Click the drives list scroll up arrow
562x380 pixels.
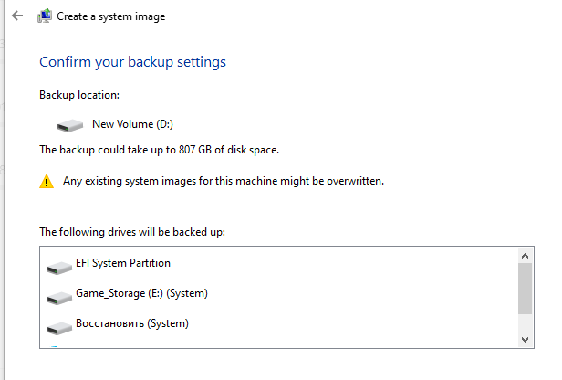click(x=526, y=256)
